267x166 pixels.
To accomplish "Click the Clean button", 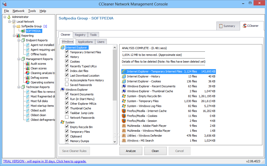I will point(155,151).
